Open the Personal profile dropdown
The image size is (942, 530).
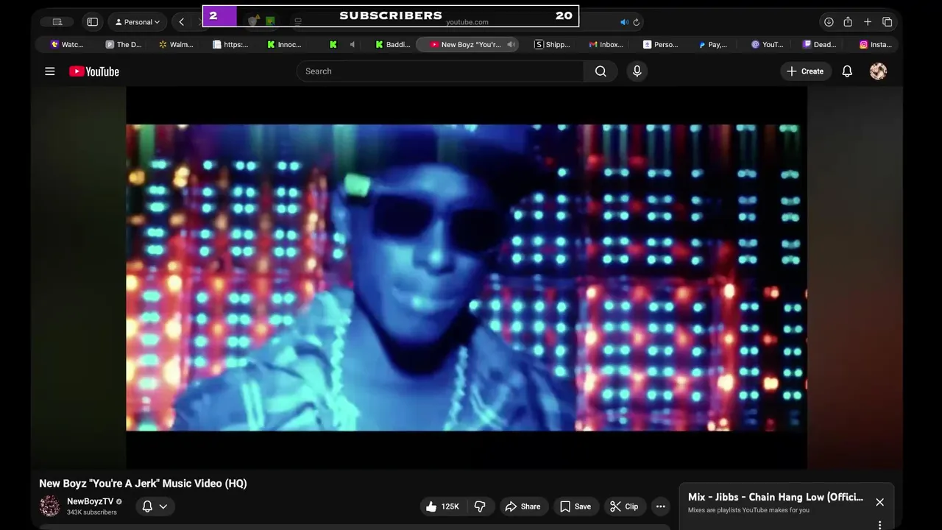[138, 22]
